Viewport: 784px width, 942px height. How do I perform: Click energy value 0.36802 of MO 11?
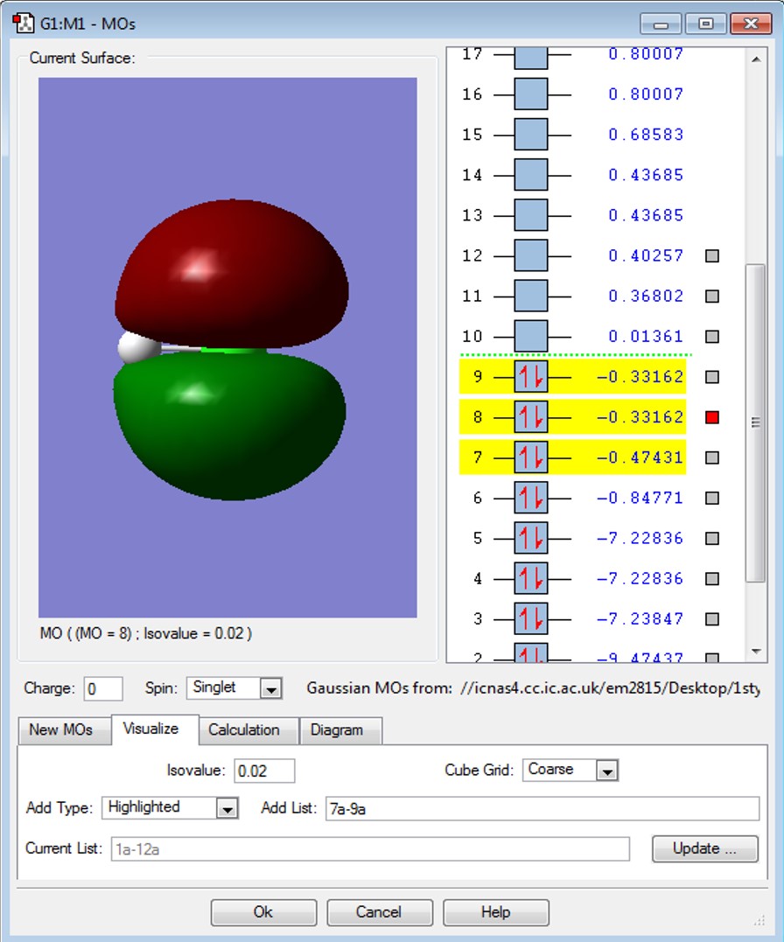[646, 297]
